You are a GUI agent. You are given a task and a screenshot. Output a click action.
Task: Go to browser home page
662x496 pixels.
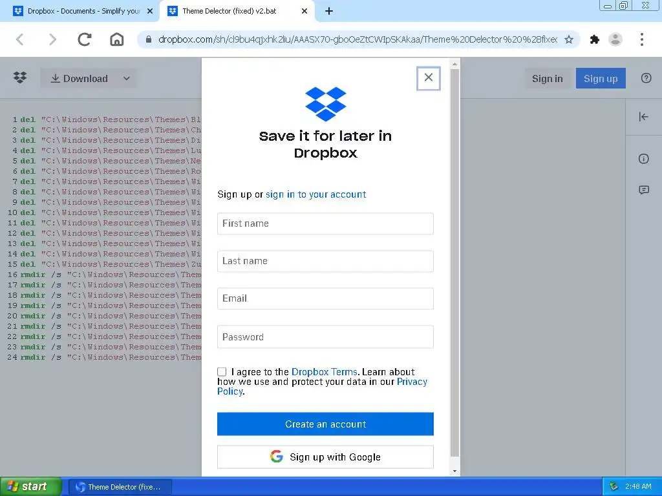[x=116, y=39]
